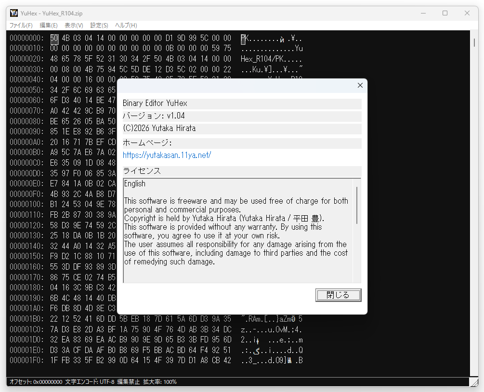Select the highlighted byte 50 at offset 00000000
484x392 pixels.
click(54, 38)
